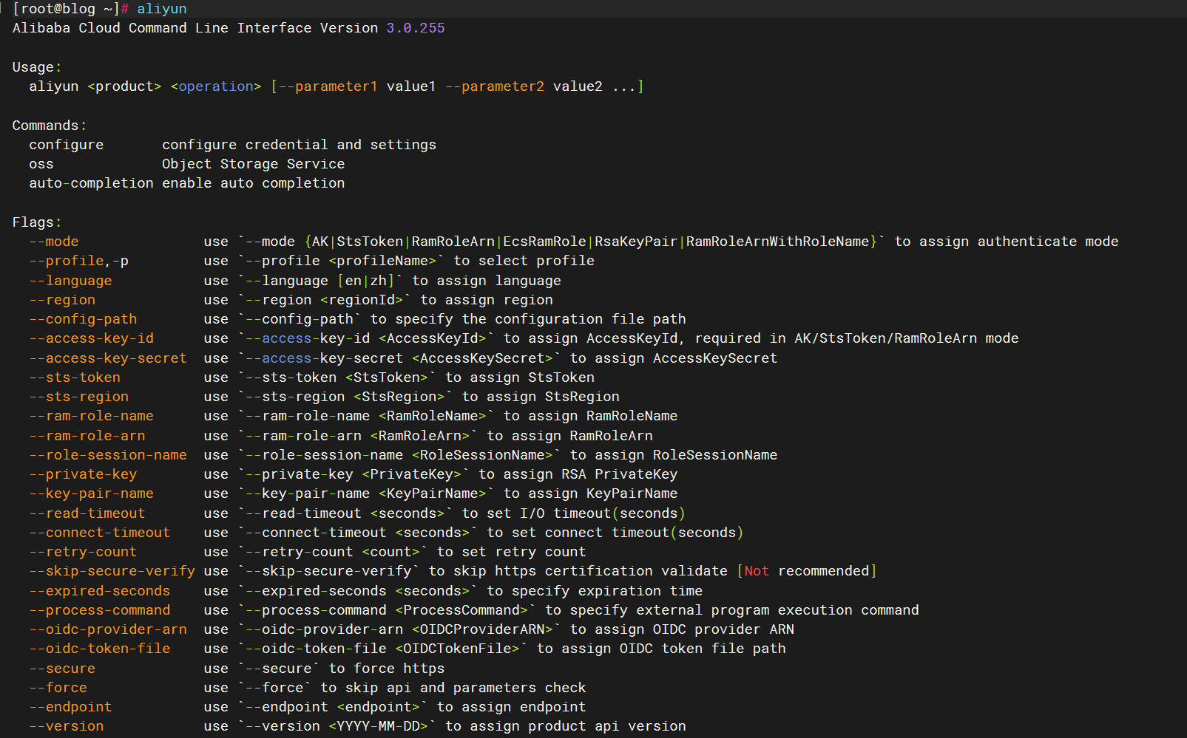Click the '--private-key' flag name

pos(84,474)
